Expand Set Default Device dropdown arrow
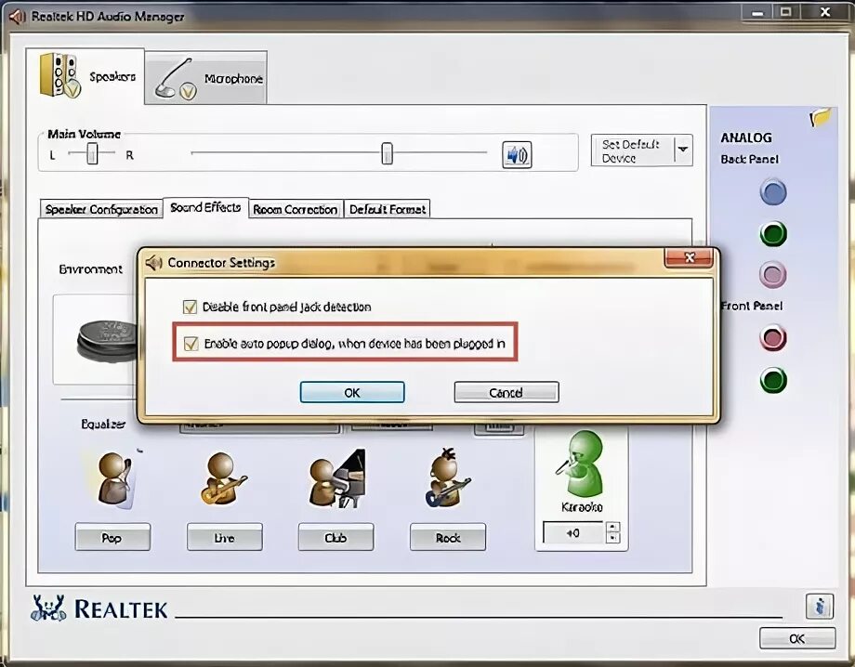Screen dimensions: 855x667 (683, 150)
